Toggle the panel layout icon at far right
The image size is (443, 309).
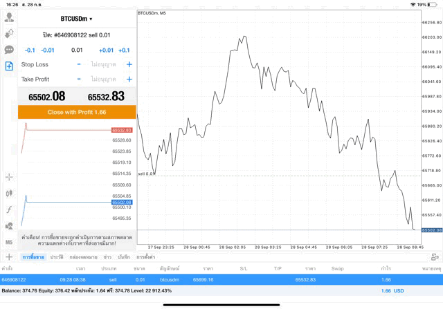[x=435, y=256]
